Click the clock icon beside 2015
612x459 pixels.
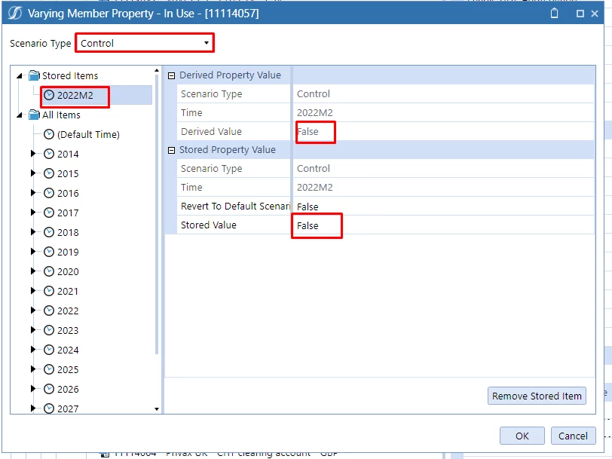pyautogui.click(x=49, y=173)
